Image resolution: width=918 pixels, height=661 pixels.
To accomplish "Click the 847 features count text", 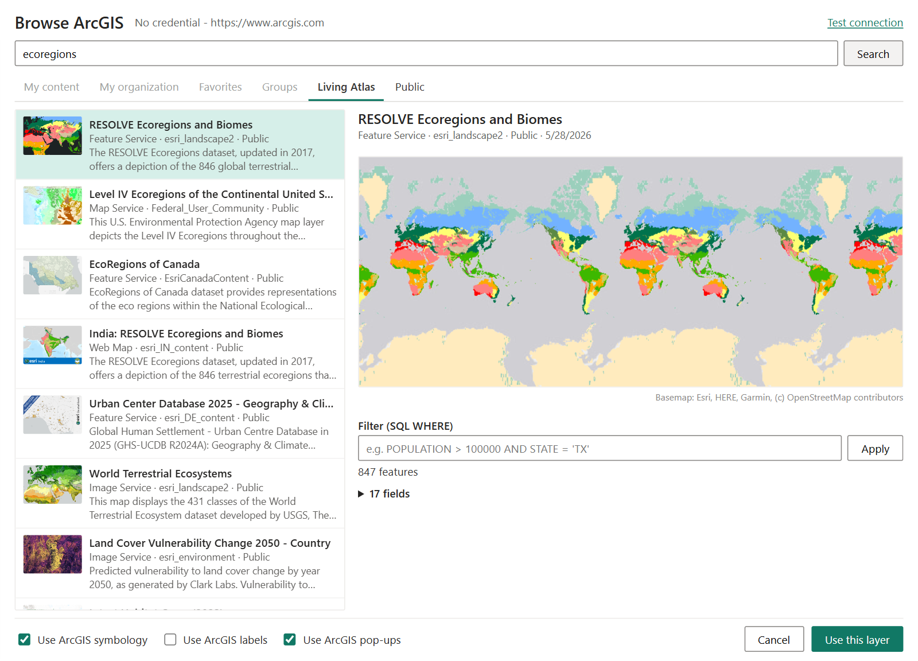I will (x=388, y=472).
